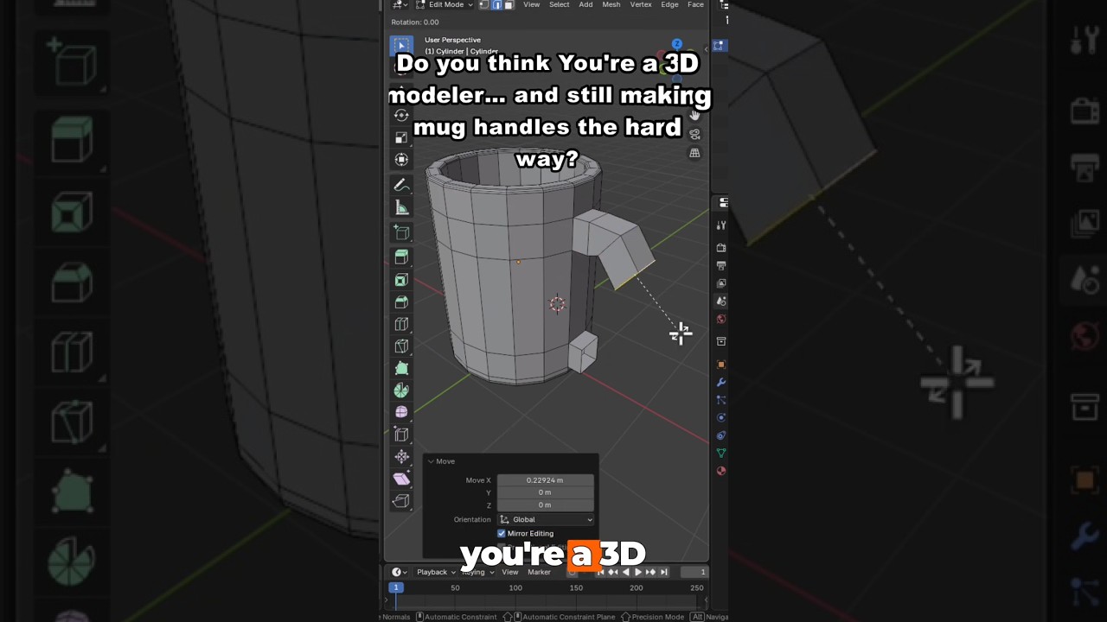The image size is (1107, 622).
Task: Expand the viewport sidebar arrow
Action: pyautogui.click(x=706, y=50)
